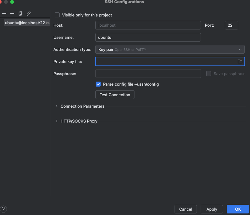Image resolution: width=250 pixels, height=215 pixels.
Task: Duplicate the selected SSH configuration
Action: pos(20,14)
